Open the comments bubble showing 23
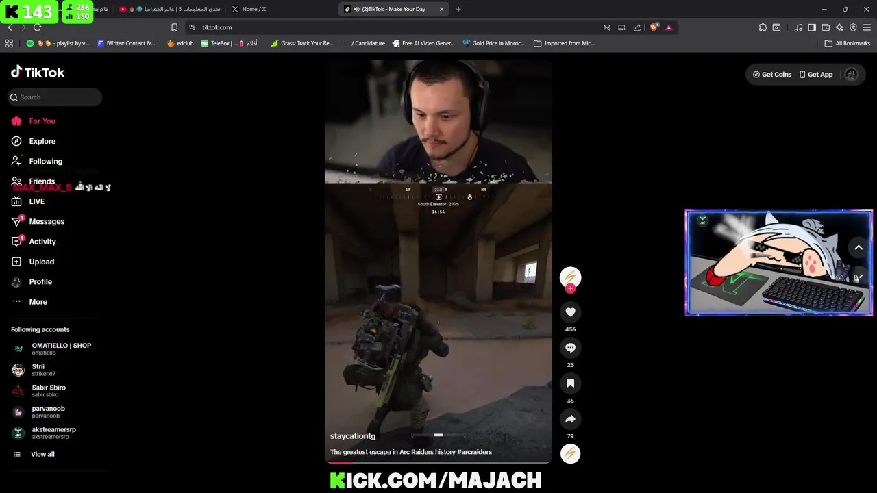877x493 pixels. (570, 348)
